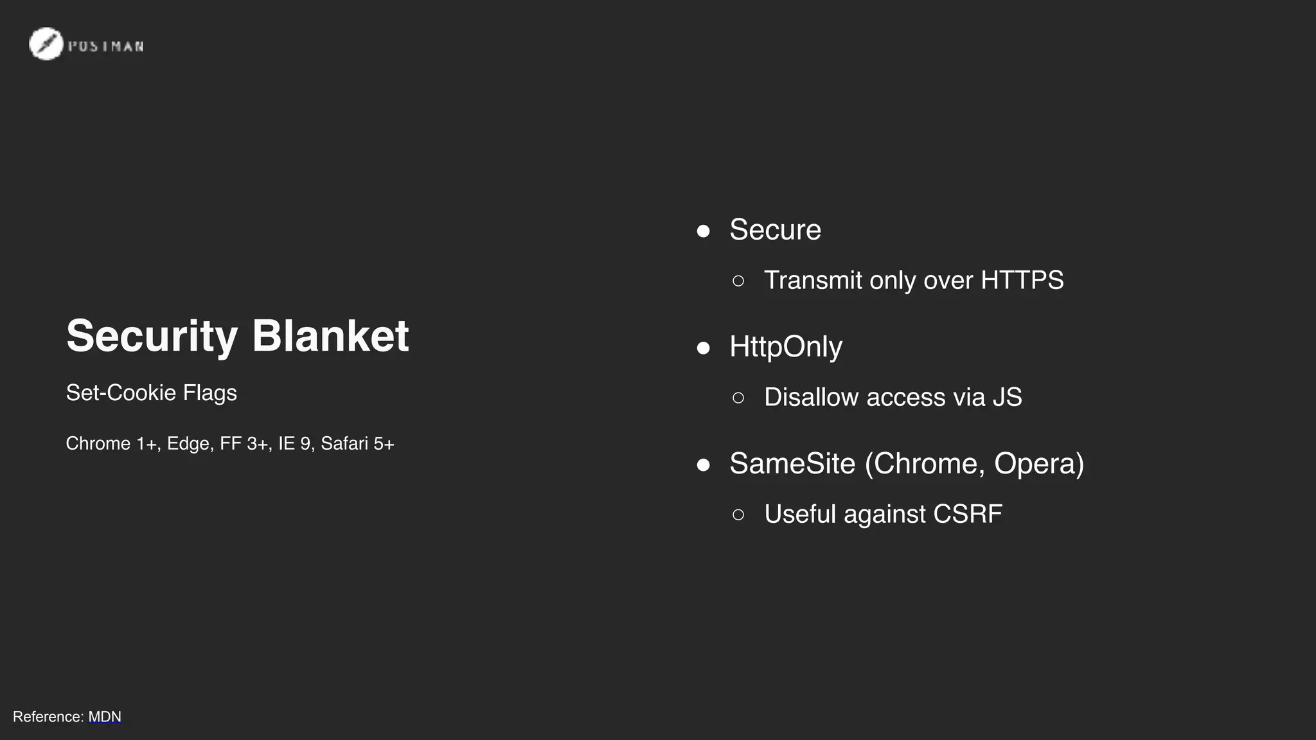1316x740 pixels.
Task: Click the 'Transmit only over HTTPS' text
Action: pos(913,280)
